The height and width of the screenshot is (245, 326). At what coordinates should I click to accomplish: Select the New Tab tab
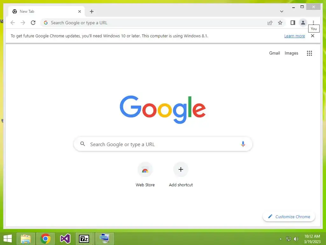[46, 11]
